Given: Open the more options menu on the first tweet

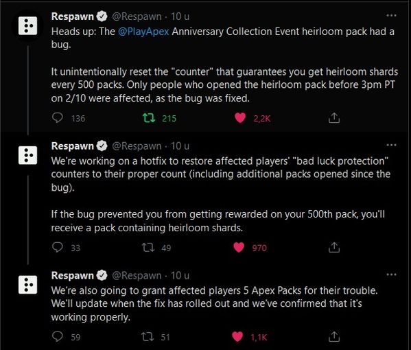Looking at the screenshot, I should coord(391,16).
